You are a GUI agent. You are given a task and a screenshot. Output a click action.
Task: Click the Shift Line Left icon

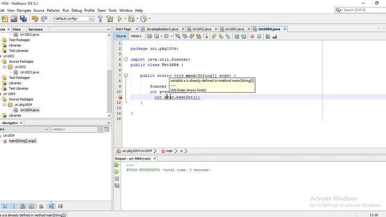236,36
